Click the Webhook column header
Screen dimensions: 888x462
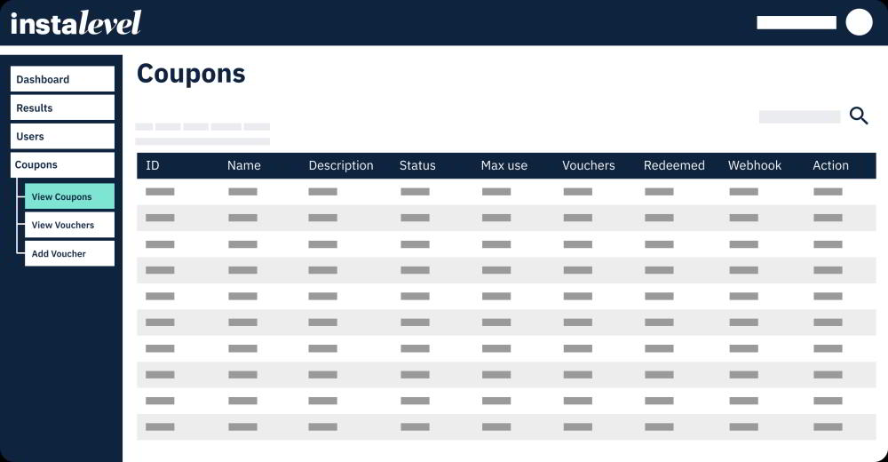(x=754, y=165)
